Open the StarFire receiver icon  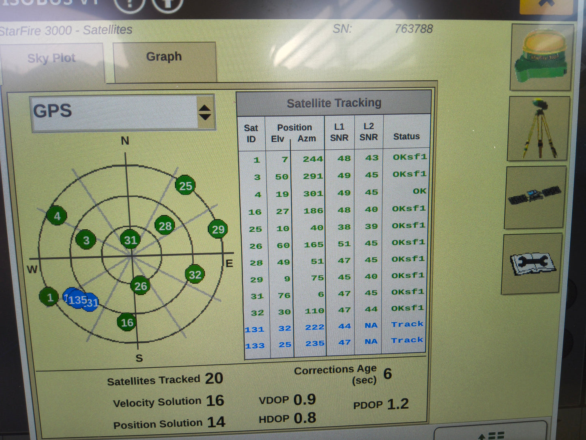pyautogui.click(x=541, y=57)
